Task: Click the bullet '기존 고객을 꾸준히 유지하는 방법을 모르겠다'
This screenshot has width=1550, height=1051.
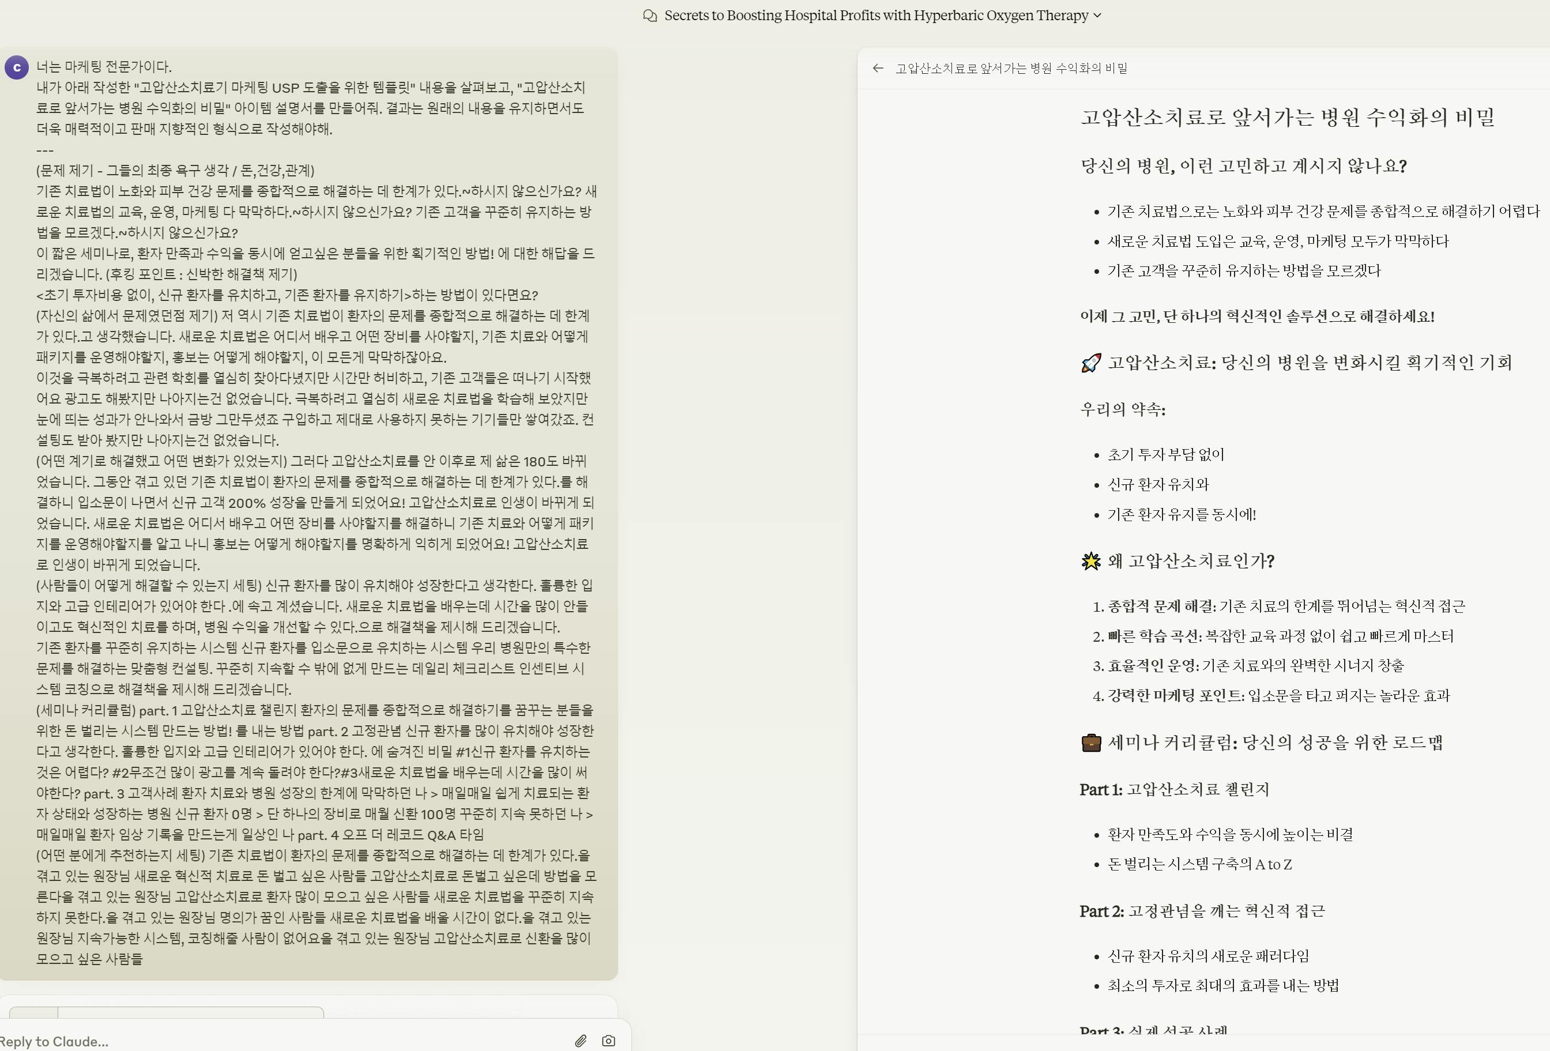Action: 1244,271
